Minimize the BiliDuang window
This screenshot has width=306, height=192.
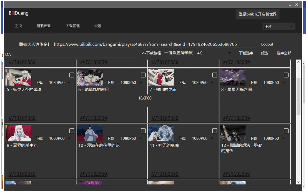290,5
